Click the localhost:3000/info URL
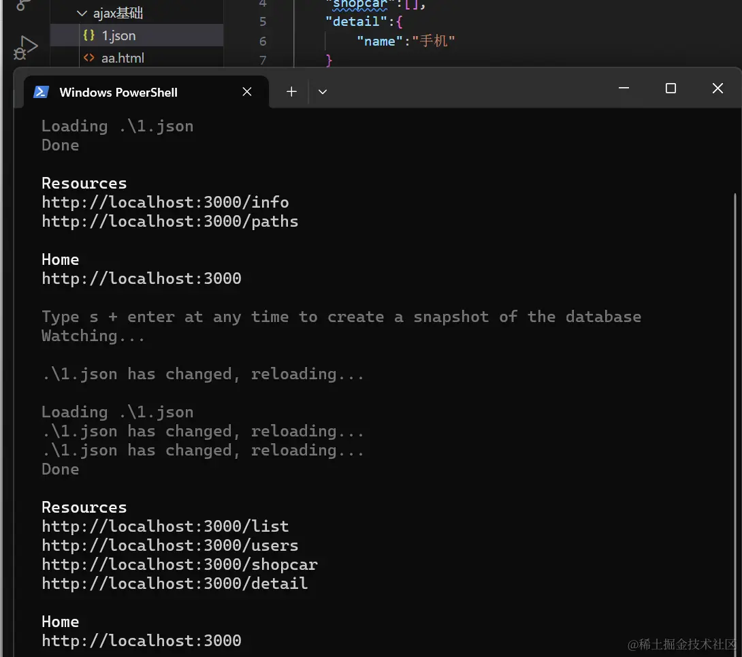The image size is (742, 657). coord(165,203)
